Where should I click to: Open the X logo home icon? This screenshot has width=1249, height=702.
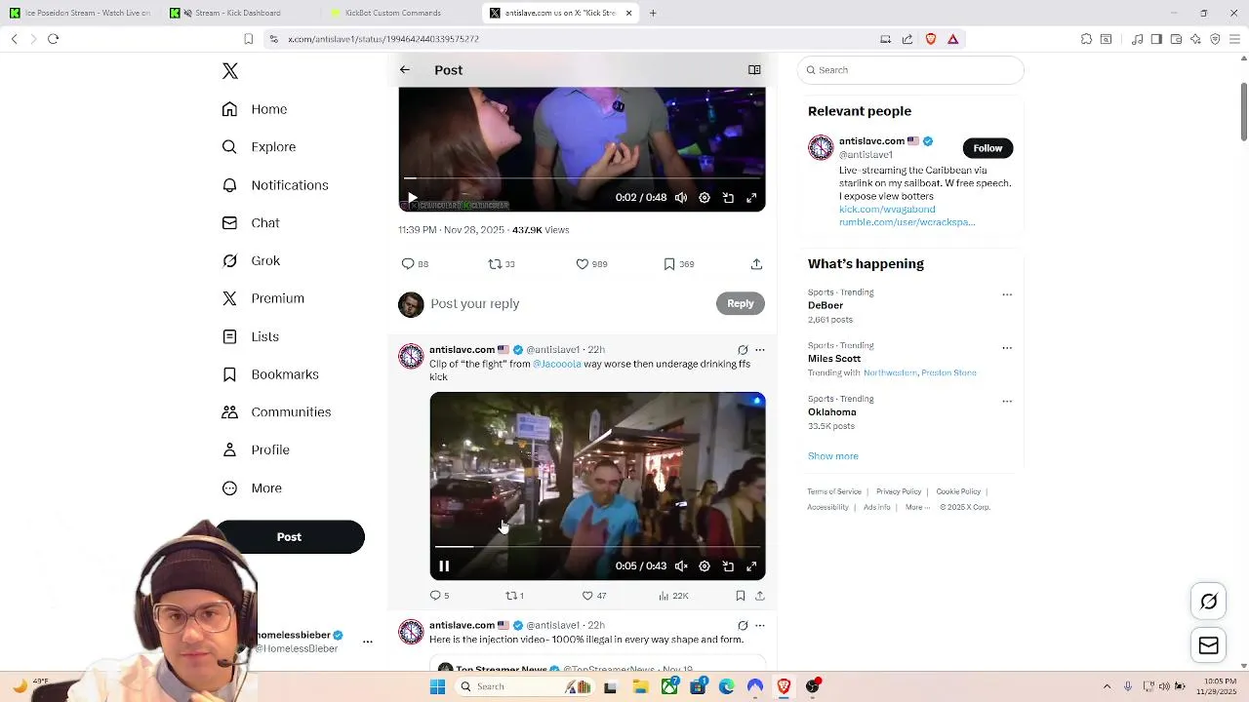(230, 71)
